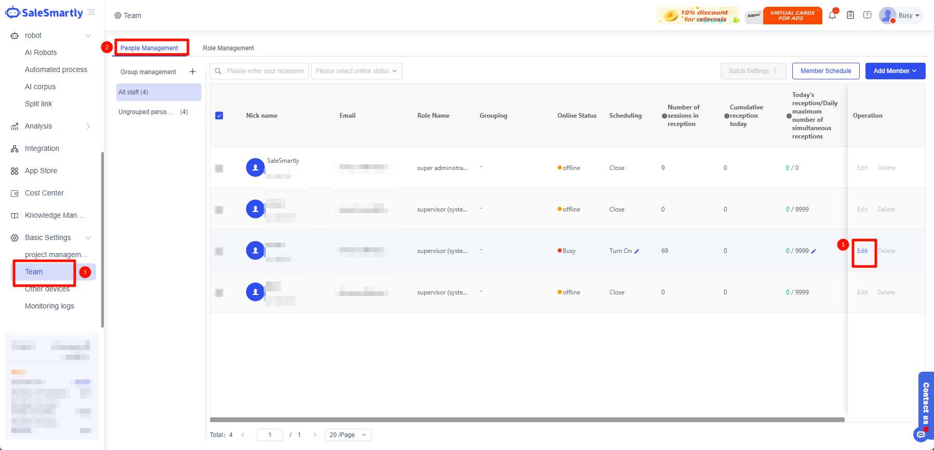Switch to the Role Management tab
The height and width of the screenshot is (450, 934).
228,48
